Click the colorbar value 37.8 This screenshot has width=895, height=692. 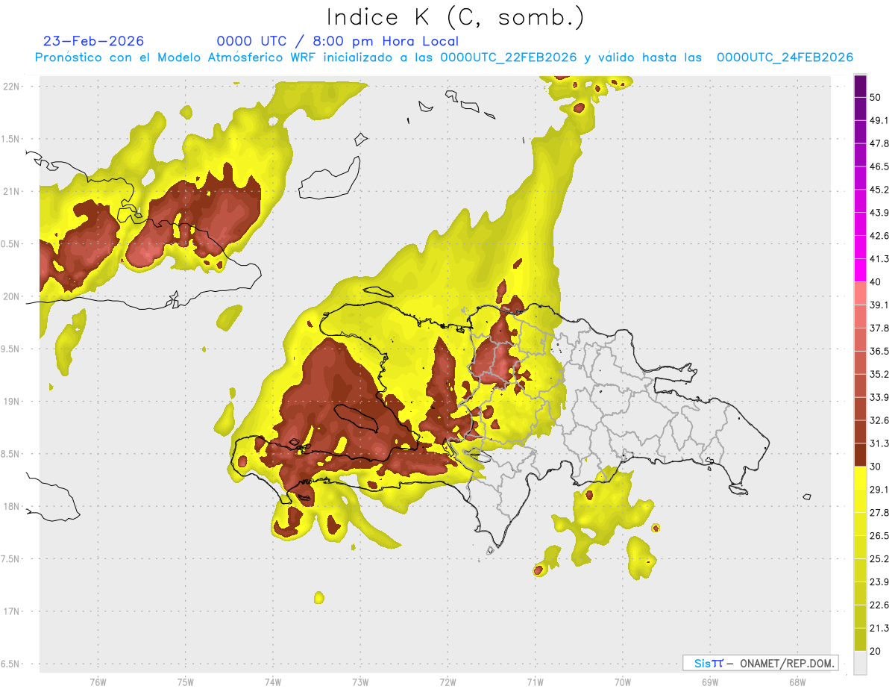[x=880, y=328]
